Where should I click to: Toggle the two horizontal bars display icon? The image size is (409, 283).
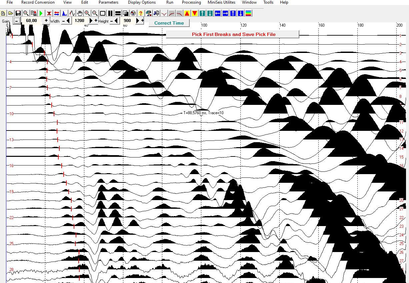click(x=118, y=13)
